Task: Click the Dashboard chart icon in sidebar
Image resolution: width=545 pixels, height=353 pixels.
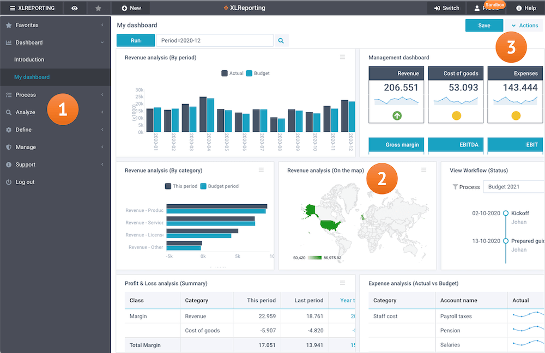Action: [x=9, y=42]
